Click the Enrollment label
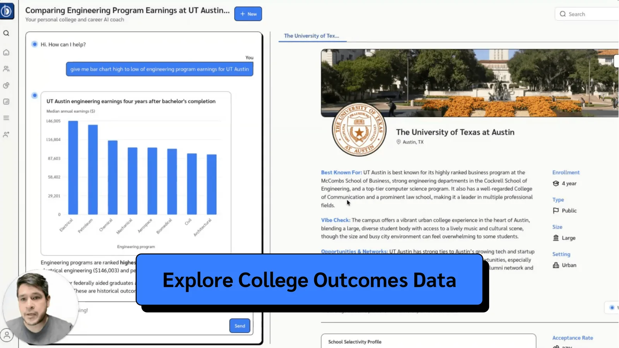The width and height of the screenshot is (619, 348). [x=566, y=172]
